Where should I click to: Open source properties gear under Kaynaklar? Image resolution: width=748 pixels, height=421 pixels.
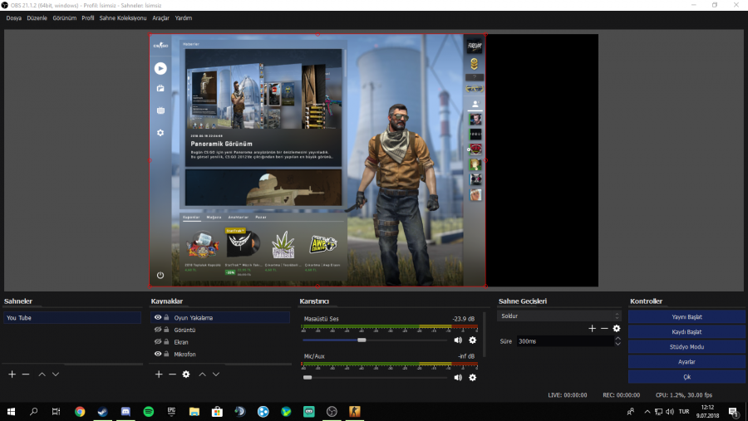pyautogui.click(x=186, y=374)
